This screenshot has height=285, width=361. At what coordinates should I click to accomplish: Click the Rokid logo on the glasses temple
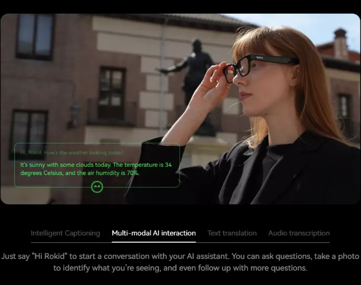coord(261,58)
